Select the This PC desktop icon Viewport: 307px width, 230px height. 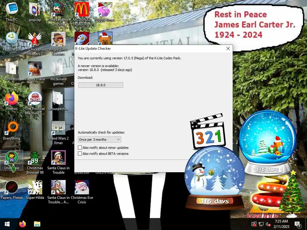[x=12, y=12]
